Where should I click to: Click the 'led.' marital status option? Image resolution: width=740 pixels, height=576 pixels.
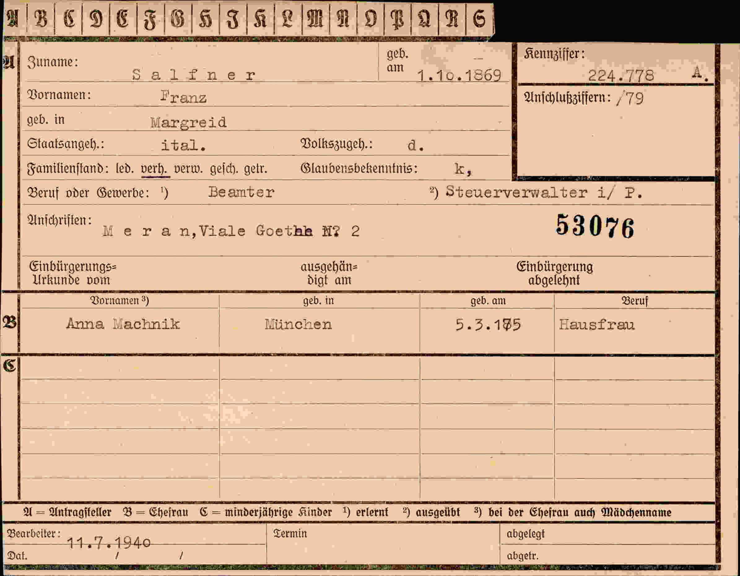125,168
